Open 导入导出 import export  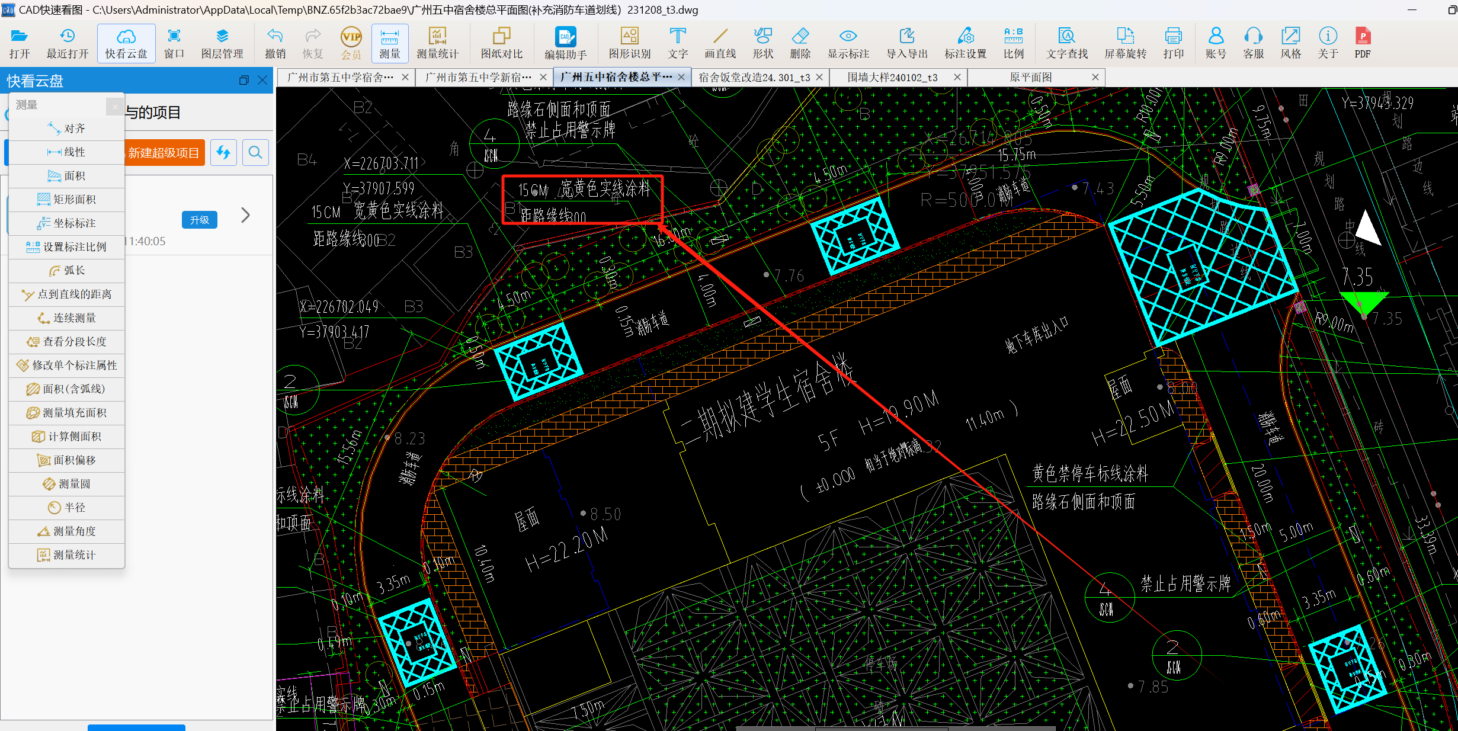(907, 43)
